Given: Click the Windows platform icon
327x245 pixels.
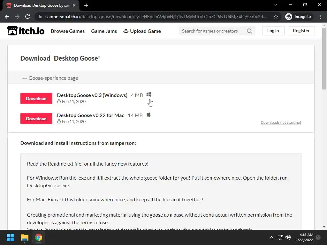Looking at the screenshot, I should [x=149, y=94].
